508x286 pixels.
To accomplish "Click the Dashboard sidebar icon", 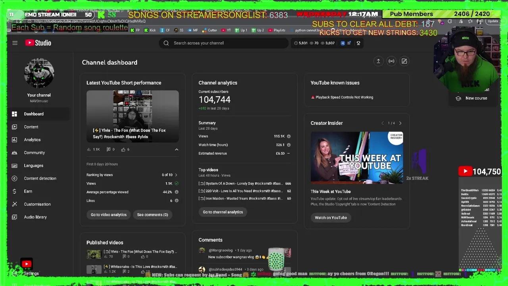I will (x=14, y=114).
